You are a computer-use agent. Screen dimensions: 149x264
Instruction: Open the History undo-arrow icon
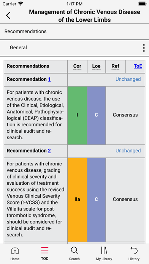(134, 250)
